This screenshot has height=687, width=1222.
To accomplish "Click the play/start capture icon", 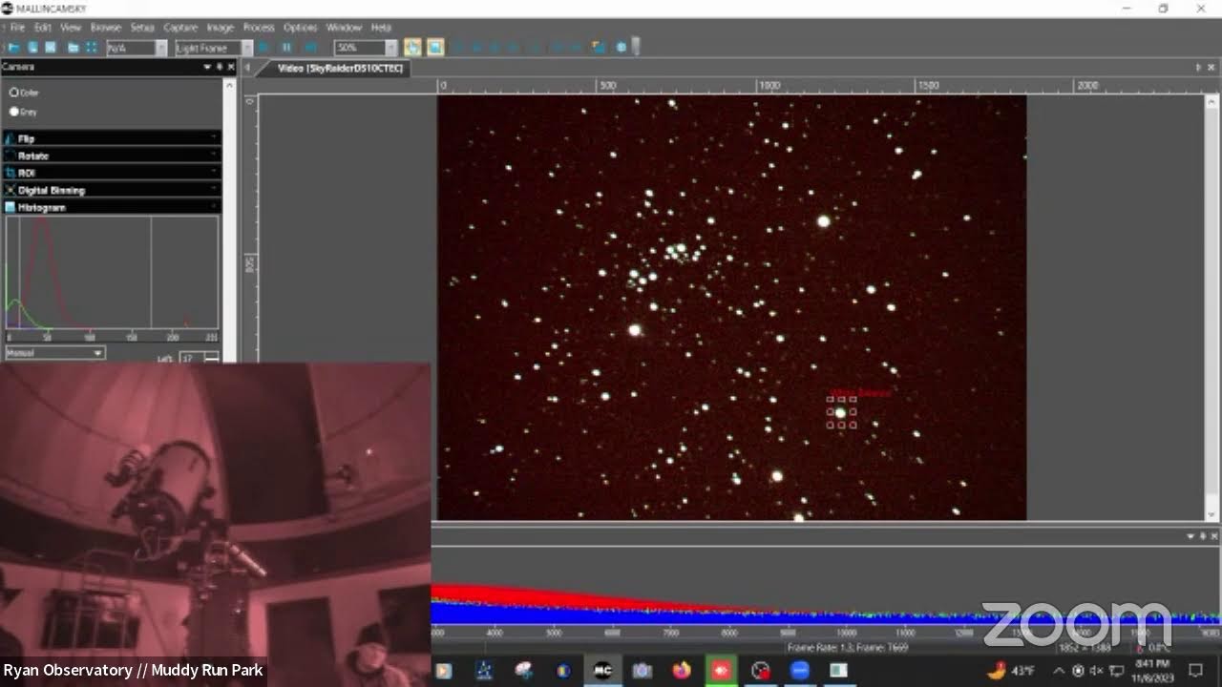I will (264, 47).
